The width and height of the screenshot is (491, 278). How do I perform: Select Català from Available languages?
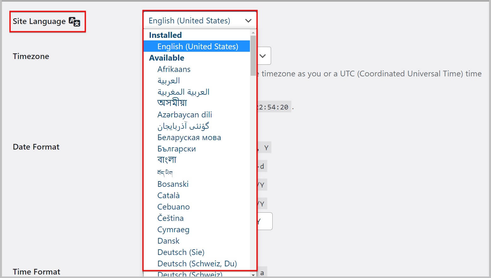(x=169, y=195)
